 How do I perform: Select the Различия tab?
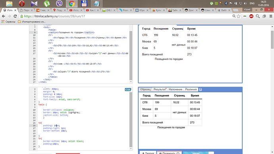(x=191, y=89)
